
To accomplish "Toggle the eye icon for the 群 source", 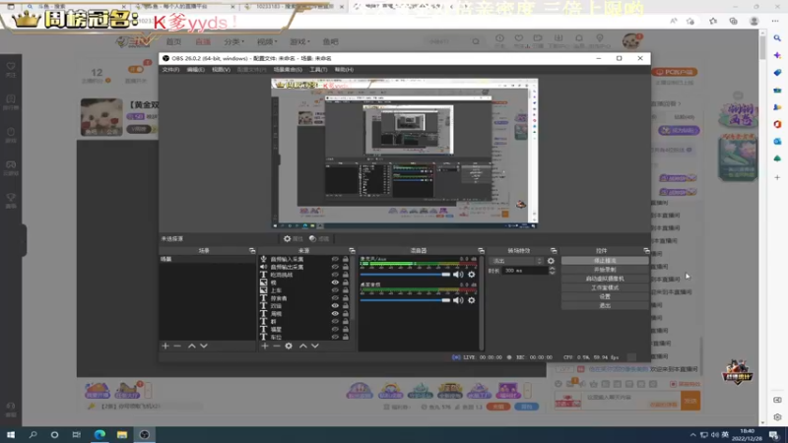I will point(335,322).
